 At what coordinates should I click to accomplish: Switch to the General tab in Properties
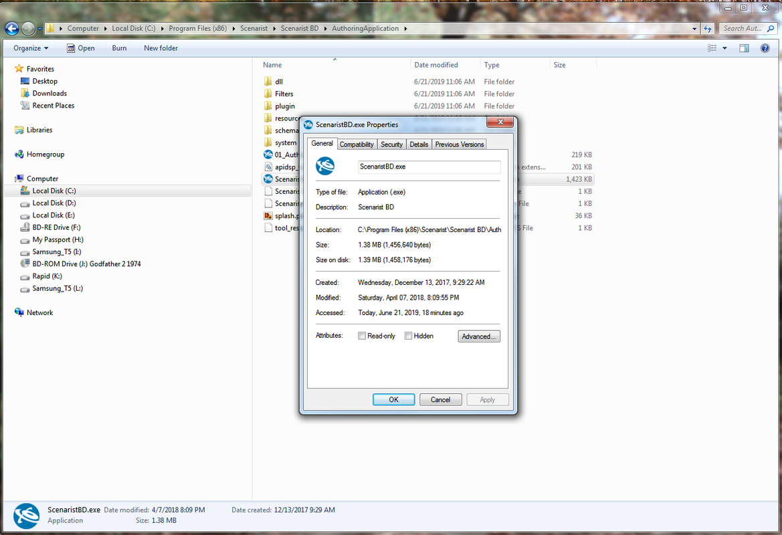(x=322, y=144)
